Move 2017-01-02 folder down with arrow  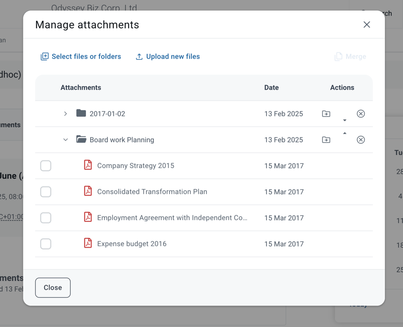pos(345,120)
